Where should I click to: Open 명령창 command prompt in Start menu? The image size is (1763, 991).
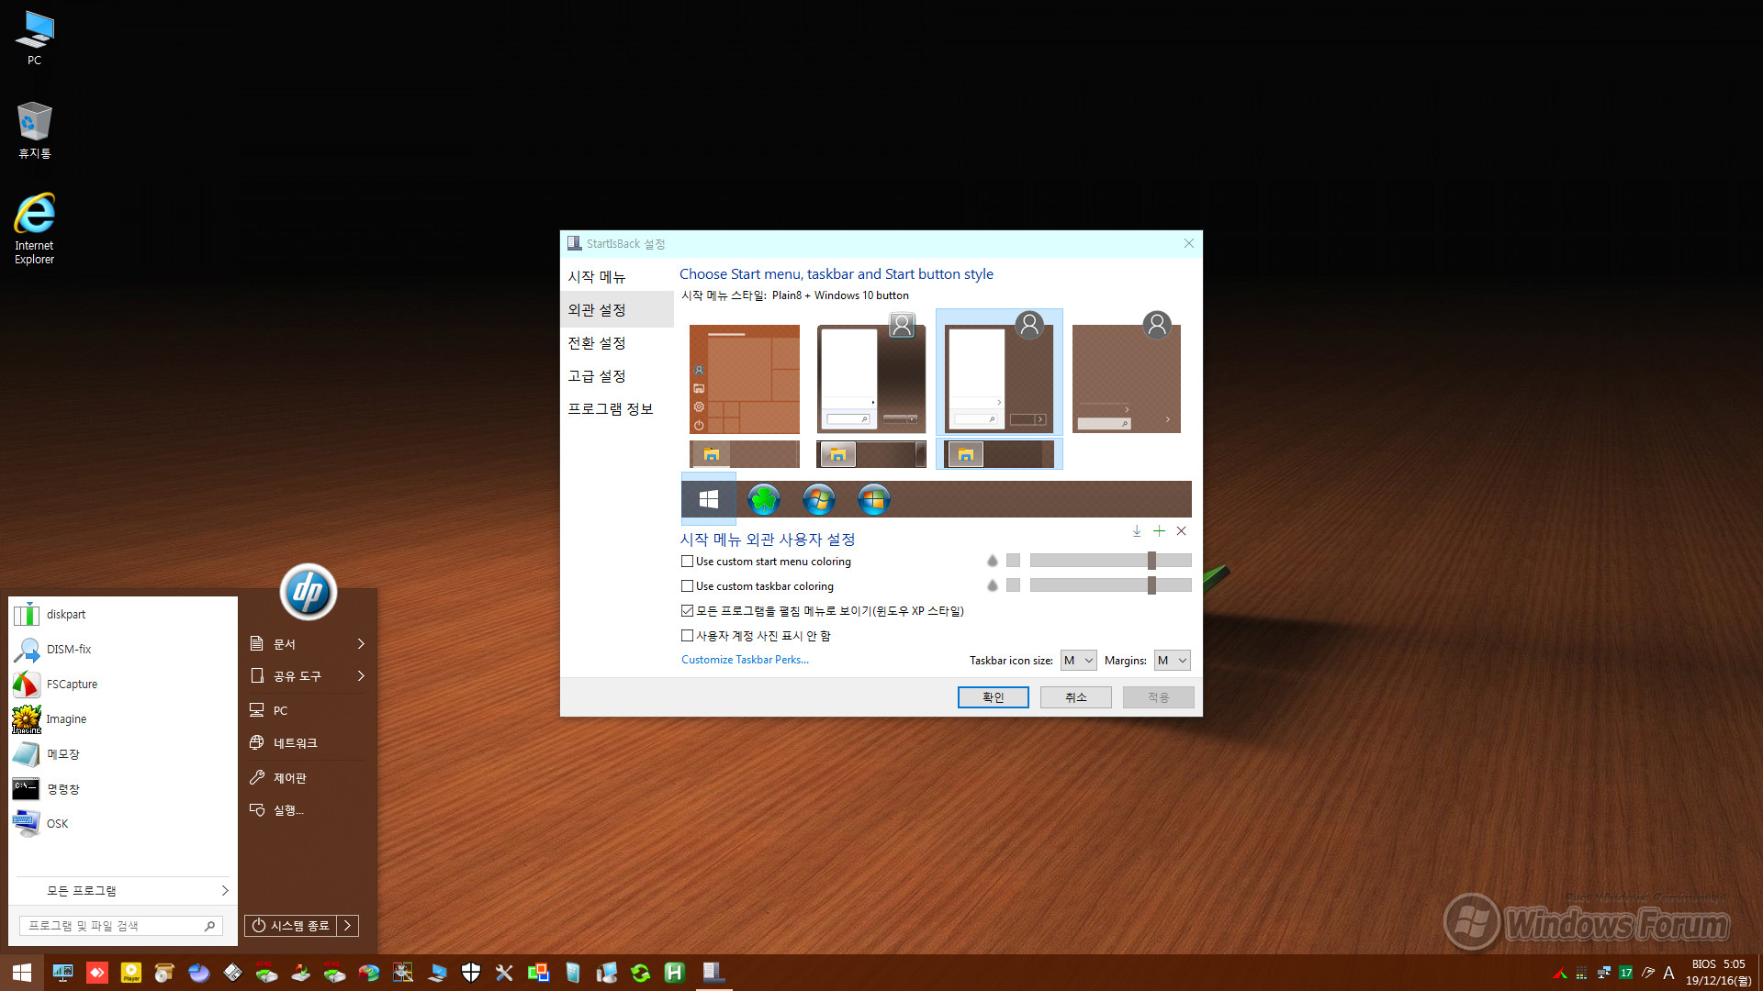click(123, 789)
